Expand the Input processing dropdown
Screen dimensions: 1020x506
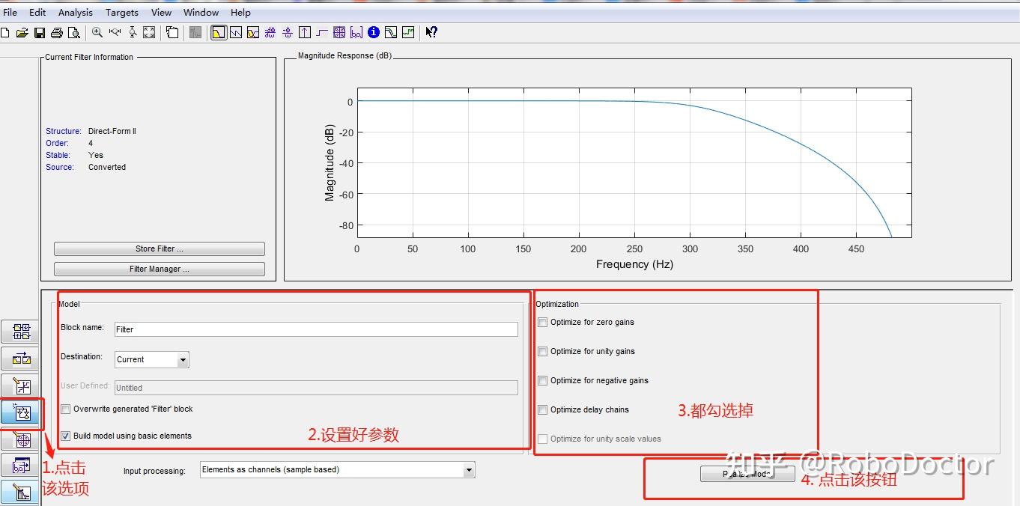coord(470,470)
